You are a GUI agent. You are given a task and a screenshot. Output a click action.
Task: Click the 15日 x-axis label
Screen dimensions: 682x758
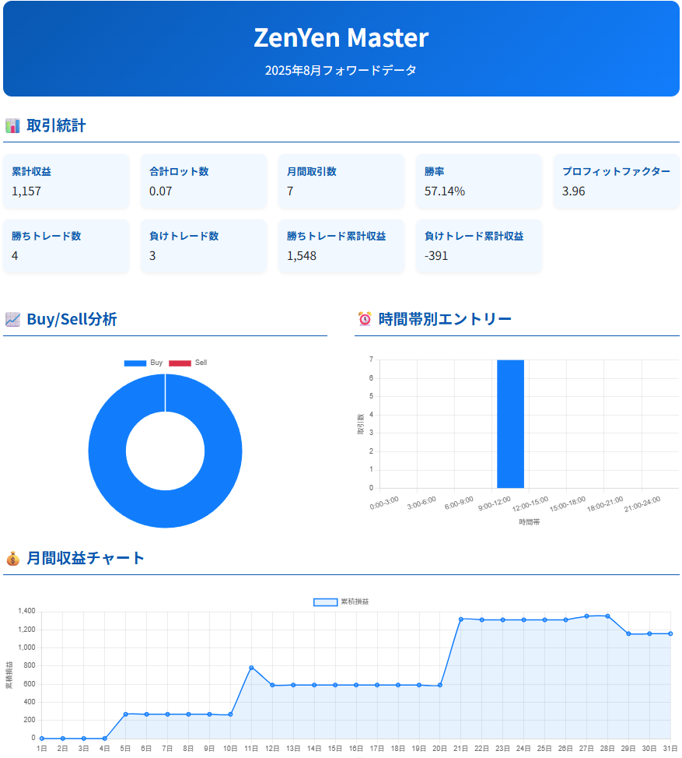pos(335,749)
